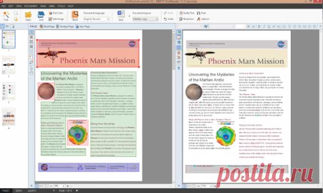Toggle Bold formatting in text toolbar
323x193 pixels.
tap(259, 26)
